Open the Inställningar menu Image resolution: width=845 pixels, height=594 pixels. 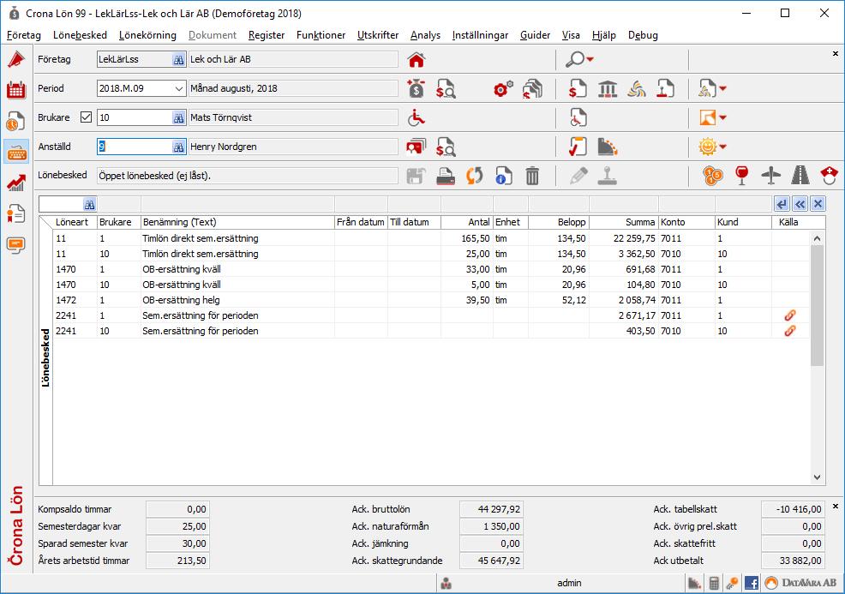(x=480, y=35)
